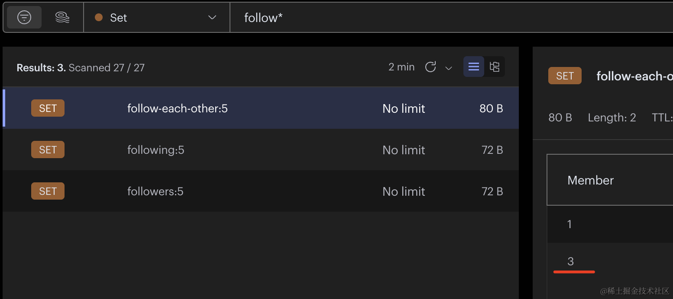Toggle tree view mode
The image size is (673, 299).
point(495,67)
